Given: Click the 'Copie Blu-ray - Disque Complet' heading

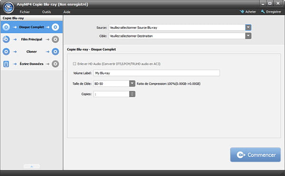Looking at the screenshot, I should coord(91,49).
